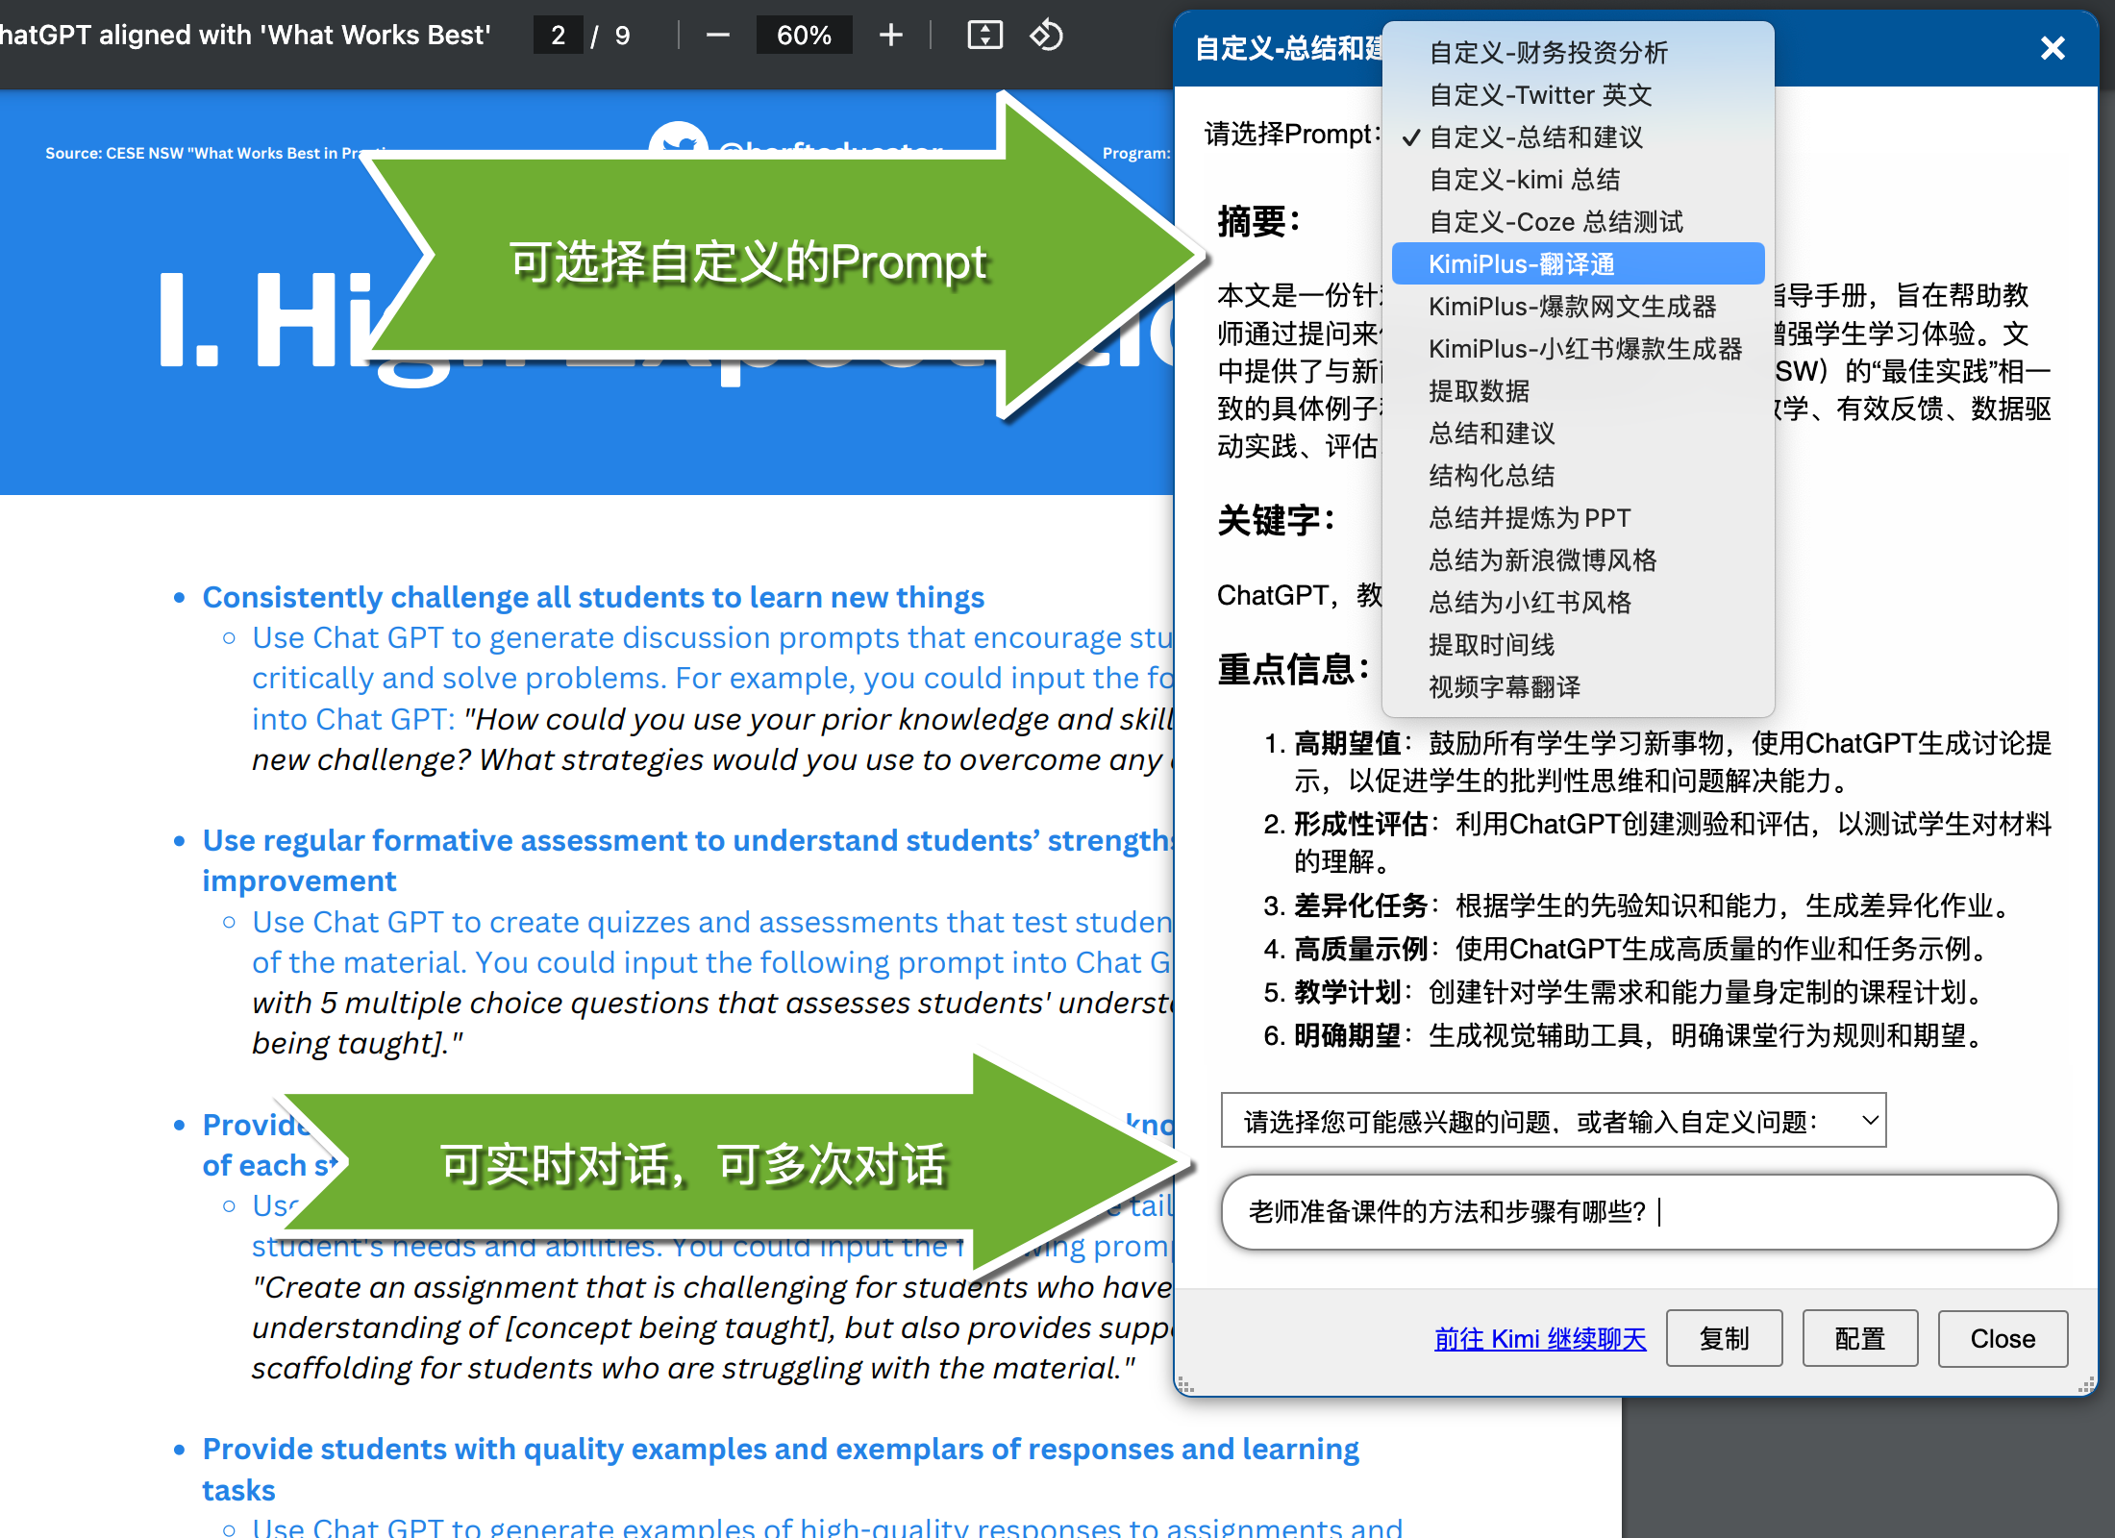Zoom in the PDF using the plus icon
Viewport: 2115px width, 1538px height.
pyautogui.click(x=890, y=36)
